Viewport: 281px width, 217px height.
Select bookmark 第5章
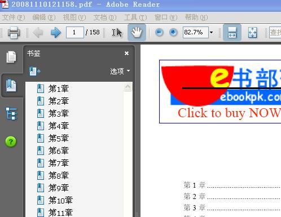pyautogui.click(x=59, y=138)
